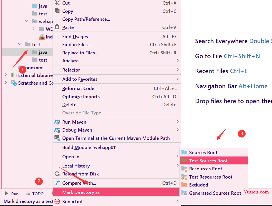Mark directory as Excluded

(214, 185)
